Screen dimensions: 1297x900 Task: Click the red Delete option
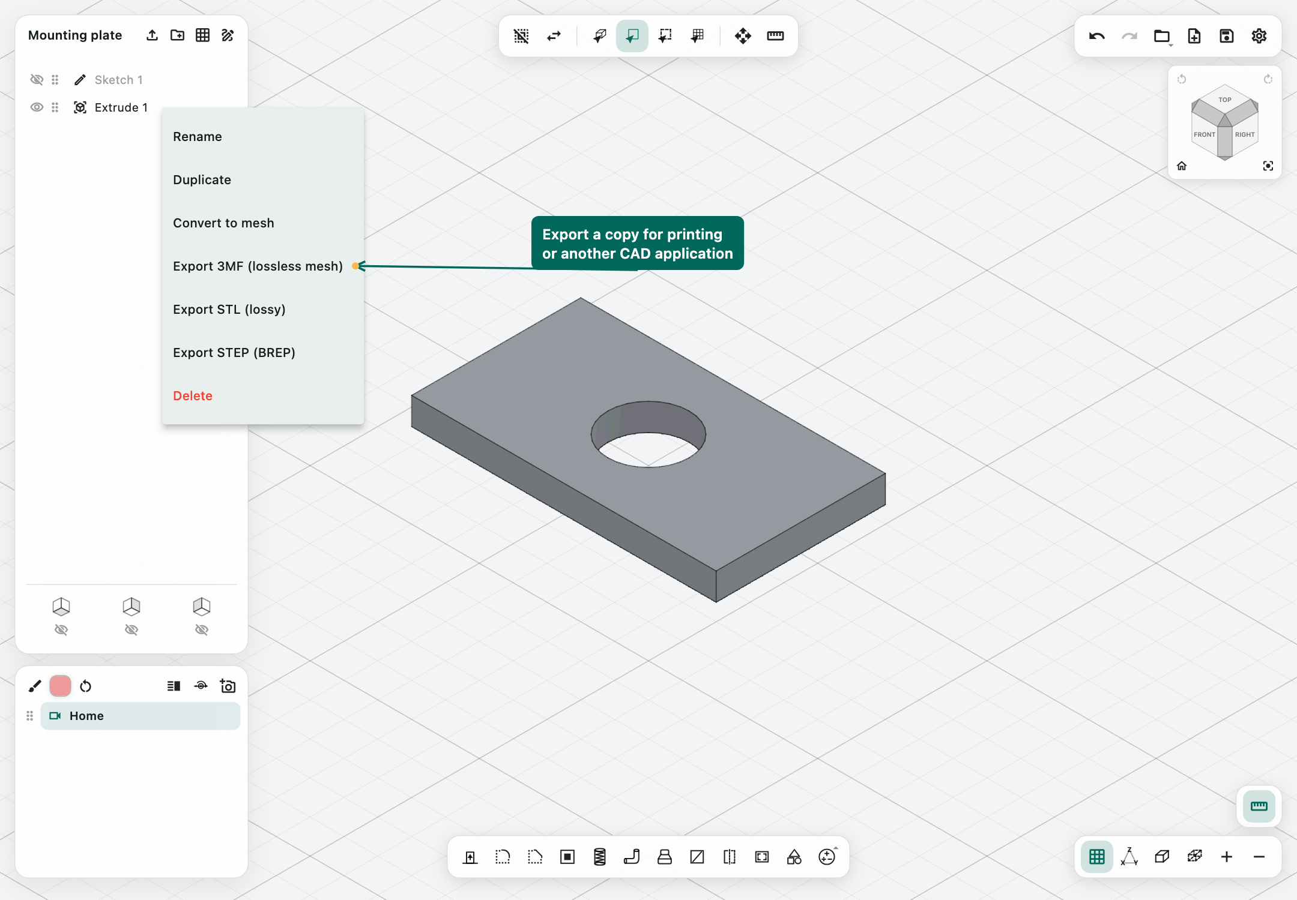point(262,396)
